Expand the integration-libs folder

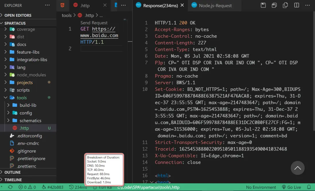pos(28,59)
